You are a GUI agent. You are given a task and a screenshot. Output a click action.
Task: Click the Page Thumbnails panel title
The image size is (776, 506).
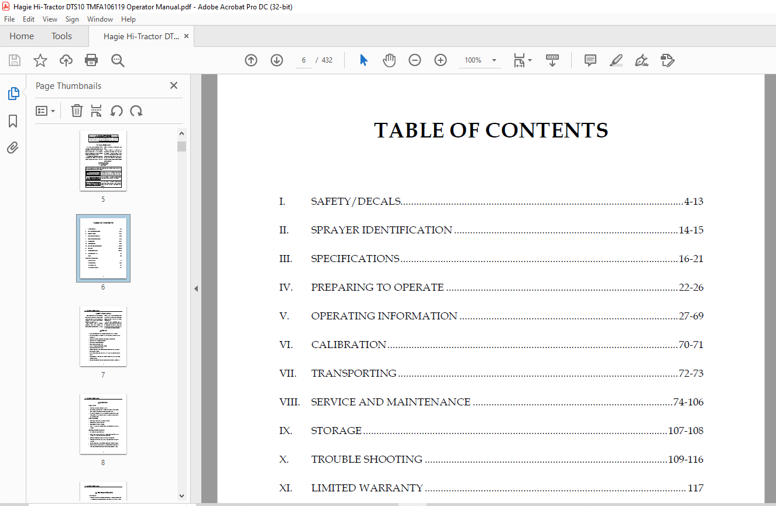(x=68, y=86)
